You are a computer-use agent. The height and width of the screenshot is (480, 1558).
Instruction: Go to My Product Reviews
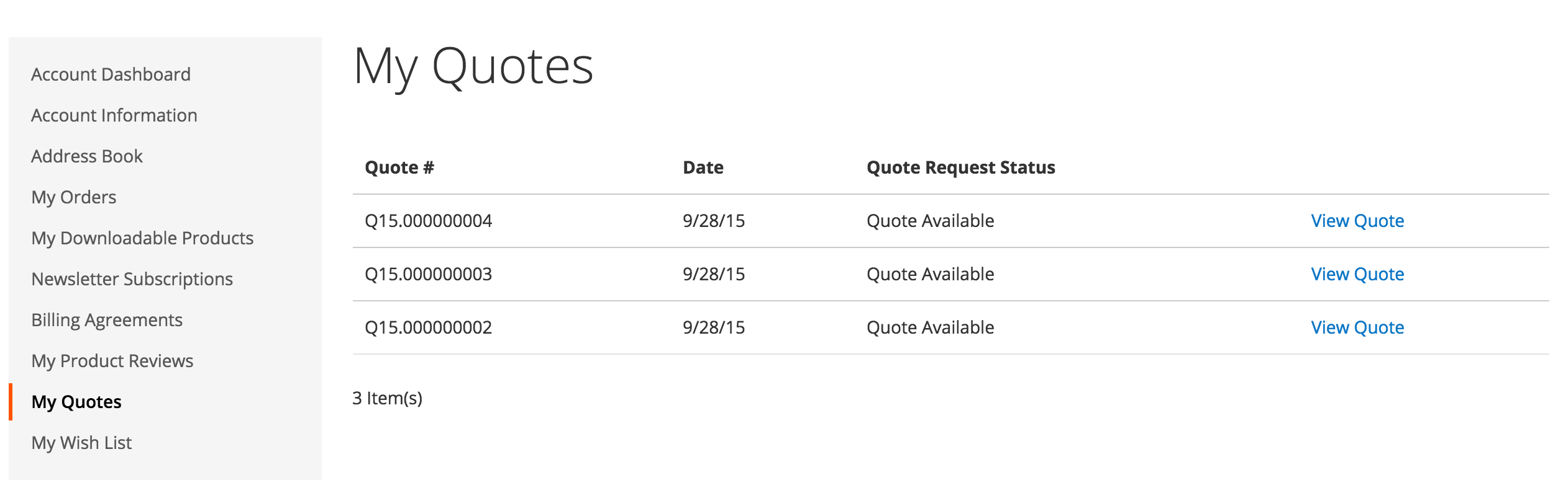point(112,361)
